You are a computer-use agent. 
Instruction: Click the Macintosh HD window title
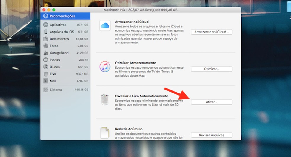pos(140,10)
